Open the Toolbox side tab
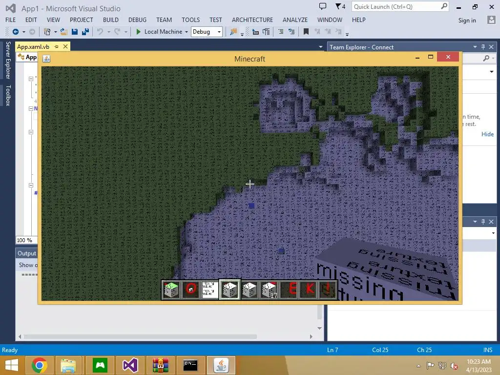Viewport: 500px width, 375px height. [x=8, y=95]
